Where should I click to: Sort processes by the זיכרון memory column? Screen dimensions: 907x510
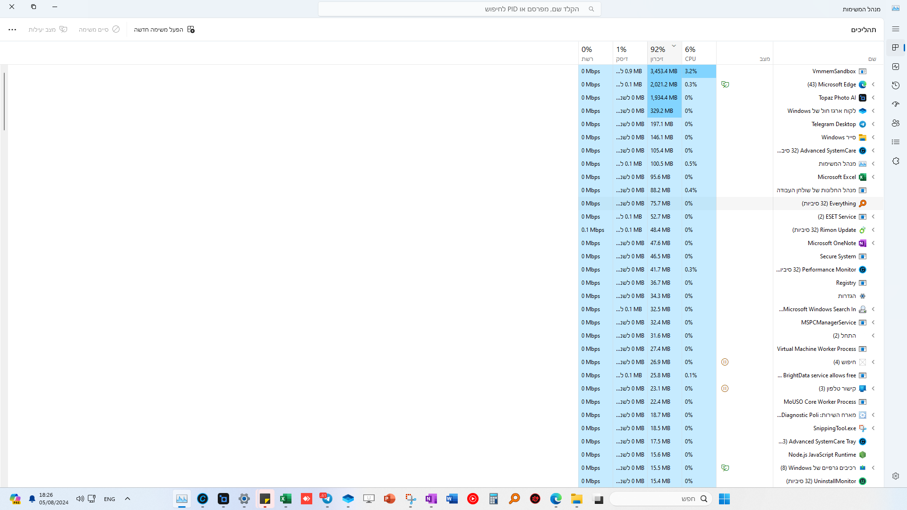(664, 53)
